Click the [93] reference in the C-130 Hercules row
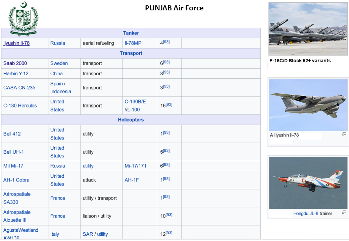Viewport: 349px width, 241px height. (x=169, y=104)
